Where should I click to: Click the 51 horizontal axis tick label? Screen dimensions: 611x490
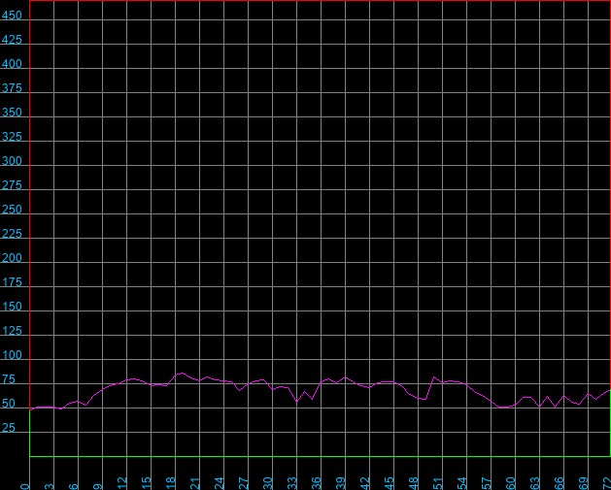click(437, 483)
